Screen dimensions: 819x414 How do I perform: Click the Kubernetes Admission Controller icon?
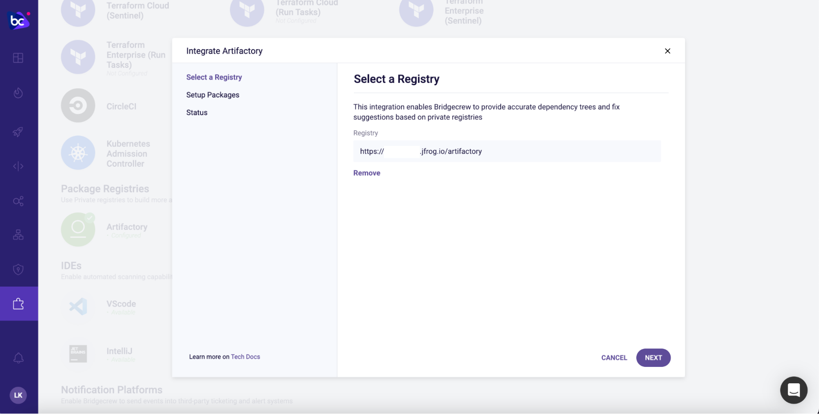coord(78,153)
